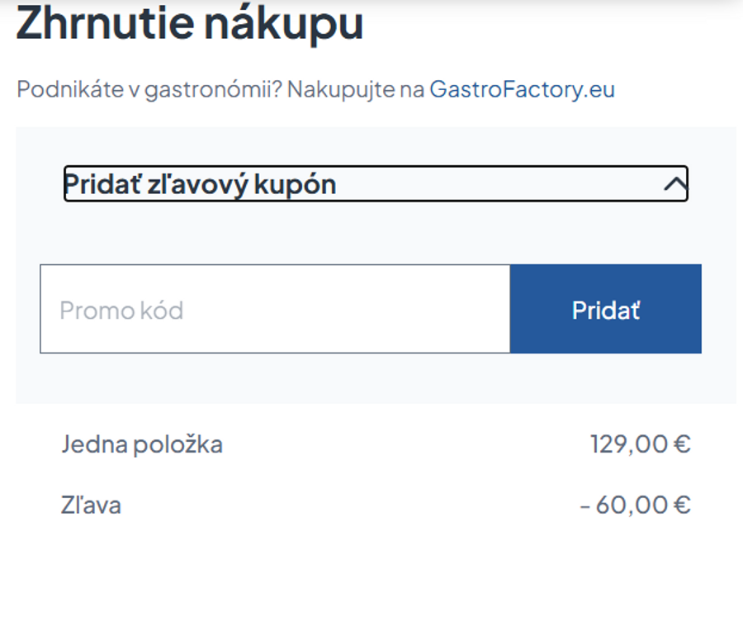
Task: Click the "Pridať" button to apply coupon
Action: click(605, 308)
